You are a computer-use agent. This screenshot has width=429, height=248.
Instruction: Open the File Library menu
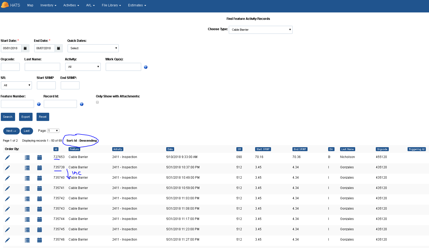click(x=111, y=5)
